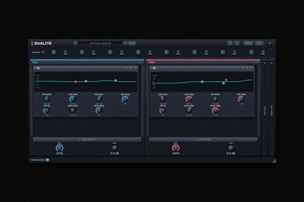This screenshot has width=304, height=202.
Task: Click the middle icon in Side EQ header
Action: click(x=247, y=68)
